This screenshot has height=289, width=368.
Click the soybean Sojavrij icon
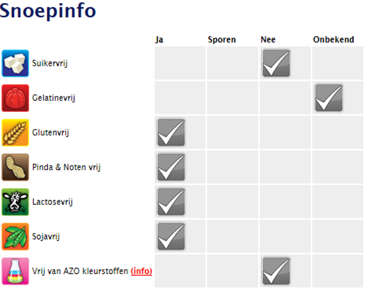(x=15, y=236)
